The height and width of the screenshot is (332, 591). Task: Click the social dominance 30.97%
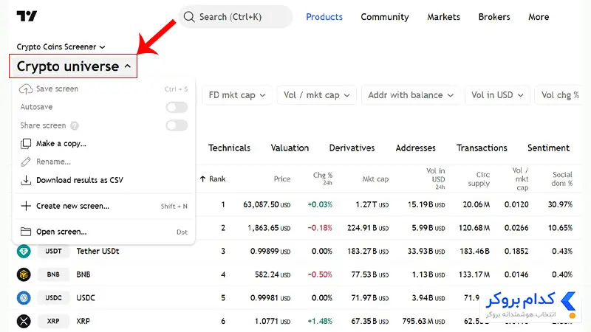pyautogui.click(x=560, y=205)
